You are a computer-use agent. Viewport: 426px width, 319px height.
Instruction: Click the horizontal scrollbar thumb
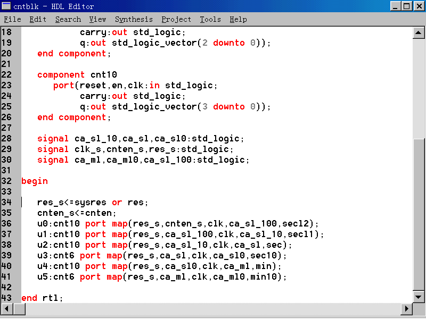coord(19,309)
